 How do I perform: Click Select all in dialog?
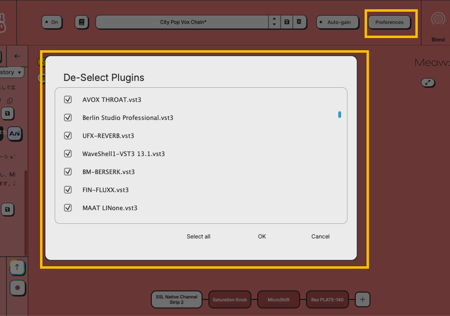pyautogui.click(x=198, y=237)
